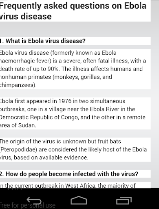
Task: Tap the Android home navigation icon
Action: (x=79, y=200)
